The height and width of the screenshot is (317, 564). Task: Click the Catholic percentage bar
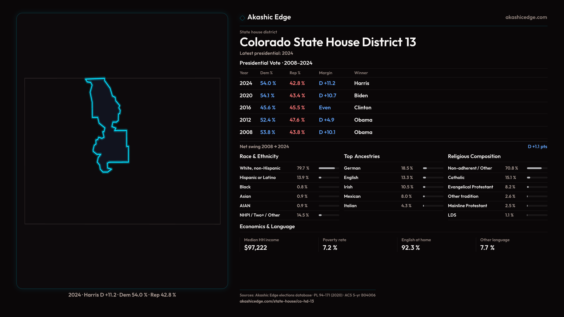537,178
